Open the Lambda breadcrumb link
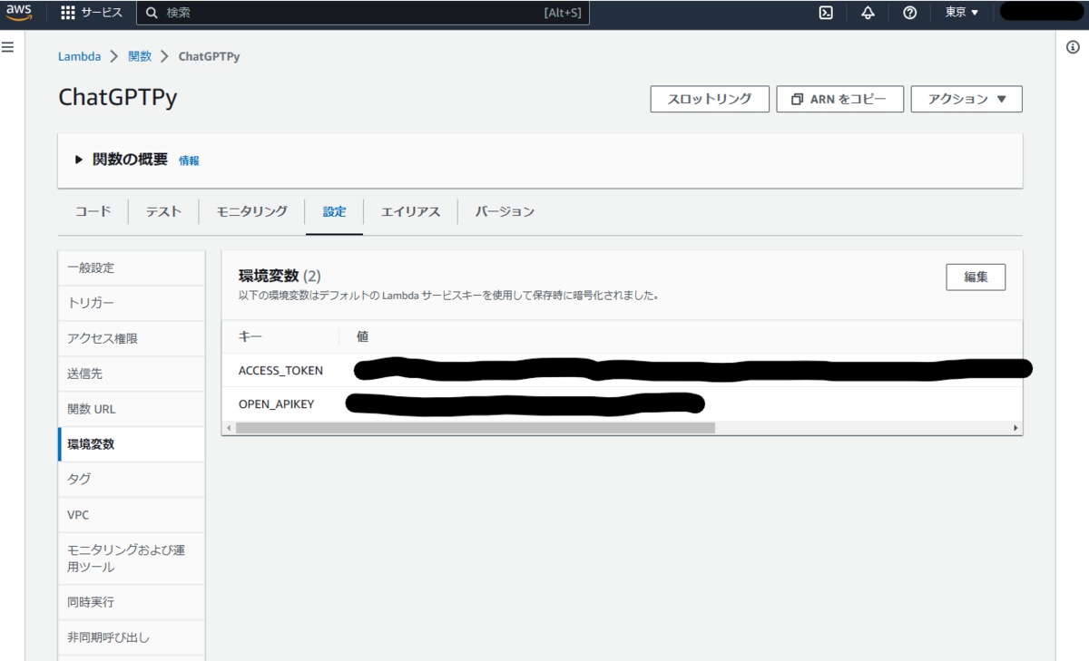The width and height of the screenshot is (1089, 661). (x=78, y=56)
